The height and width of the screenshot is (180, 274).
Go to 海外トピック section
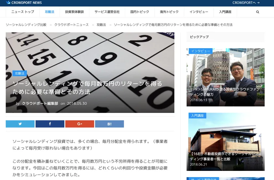coord(169,12)
